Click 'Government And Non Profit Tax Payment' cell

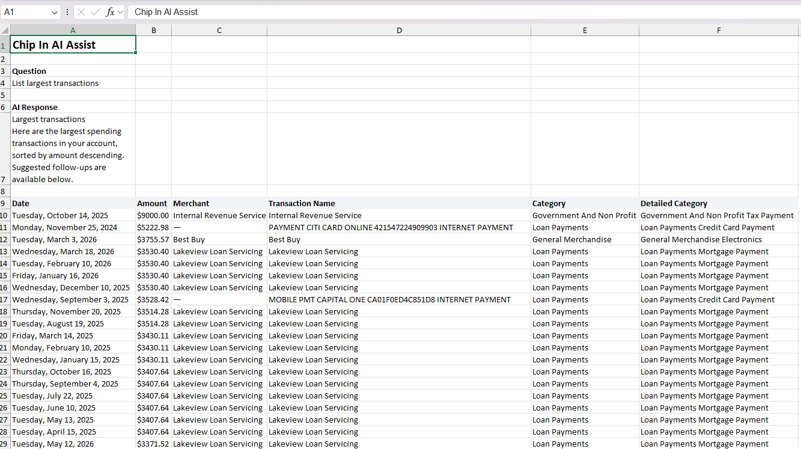coord(719,215)
